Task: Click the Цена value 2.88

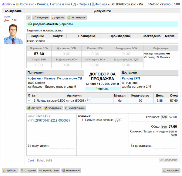Action: pos(160,101)
